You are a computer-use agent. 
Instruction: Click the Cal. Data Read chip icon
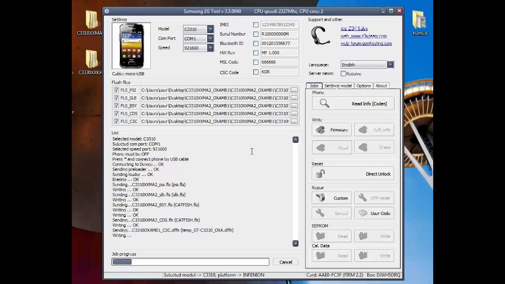[x=320, y=256]
